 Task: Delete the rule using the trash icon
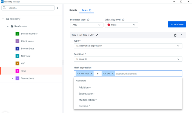175,35
